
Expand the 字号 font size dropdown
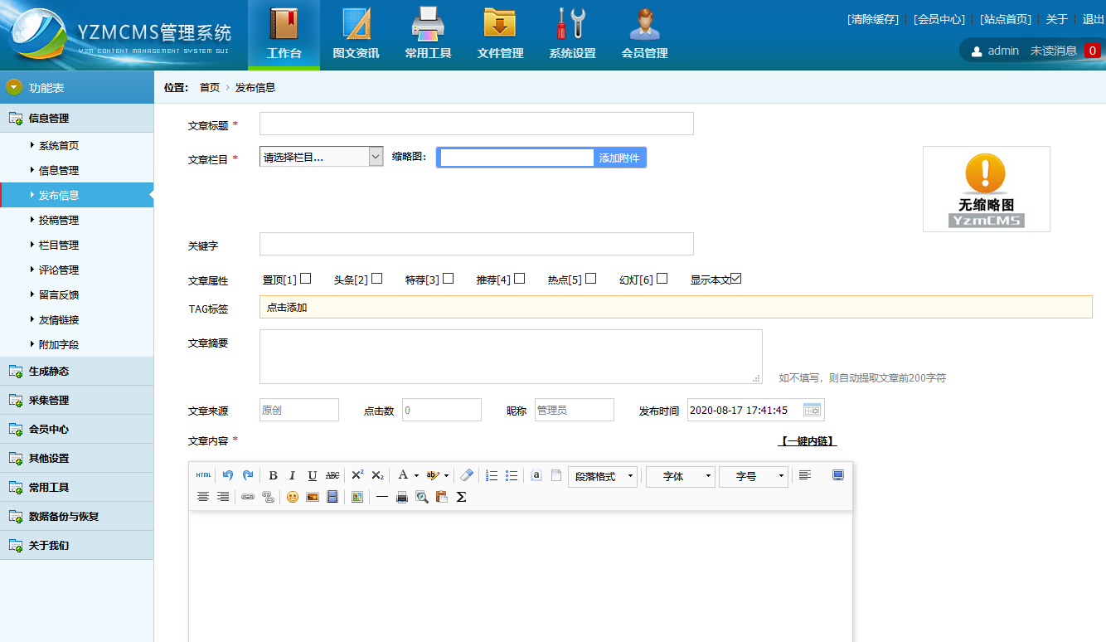tap(753, 476)
